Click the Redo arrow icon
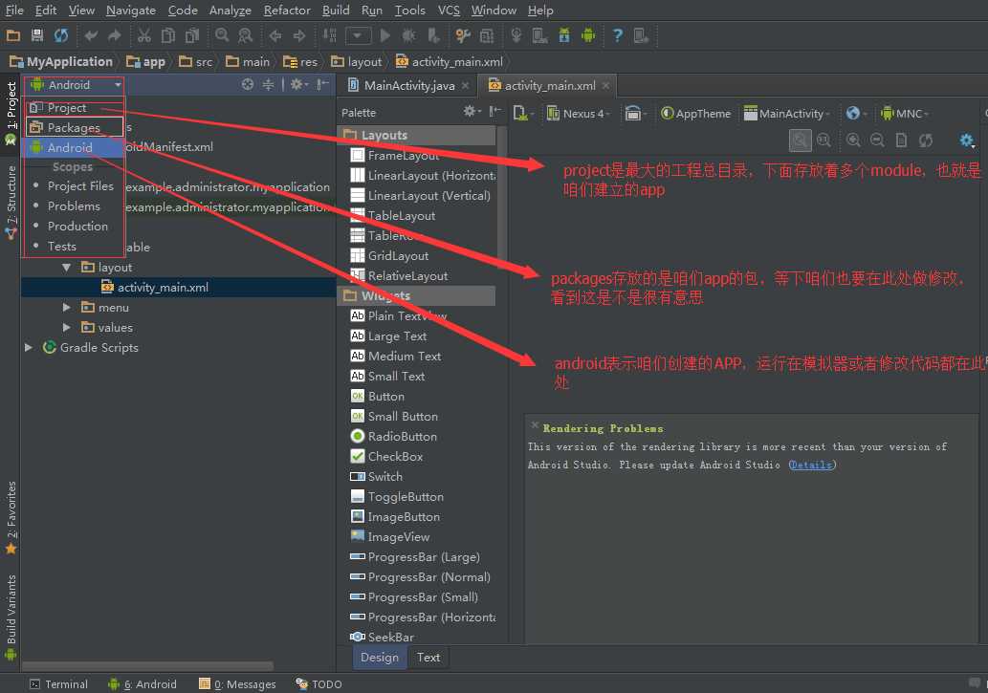The image size is (988, 693). pyautogui.click(x=114, y=35)
